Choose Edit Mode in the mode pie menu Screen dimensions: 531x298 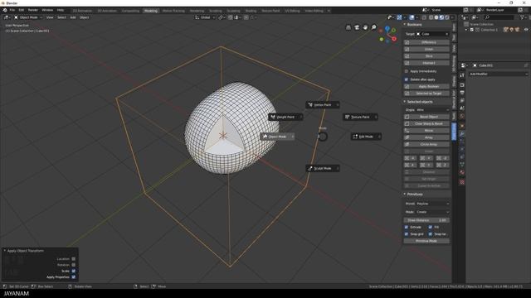coord(366,137)
